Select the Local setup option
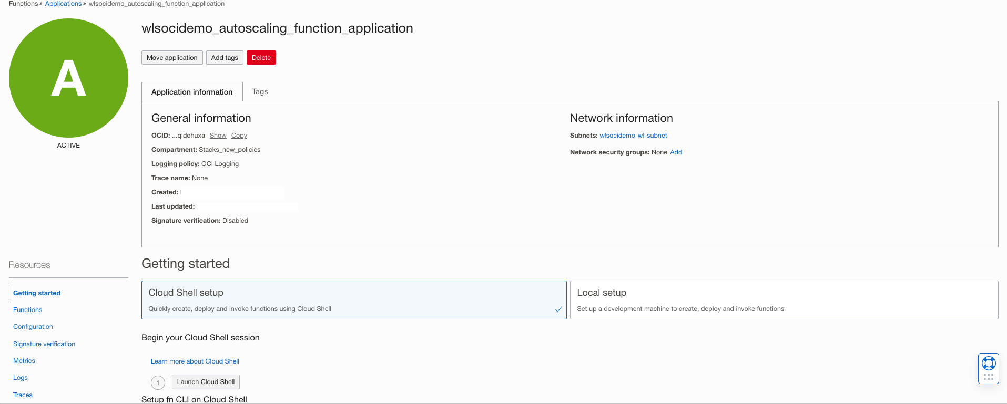The height and width of the screenshot is (404, 1007). [784, 300]
